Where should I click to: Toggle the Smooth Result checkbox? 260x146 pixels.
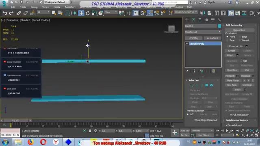(227, 125)
